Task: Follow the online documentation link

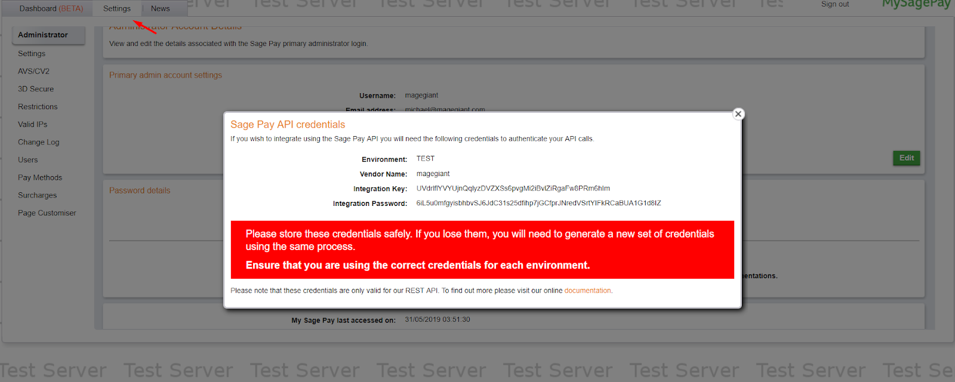Action: pyautogui.click(x=588, y=291)
